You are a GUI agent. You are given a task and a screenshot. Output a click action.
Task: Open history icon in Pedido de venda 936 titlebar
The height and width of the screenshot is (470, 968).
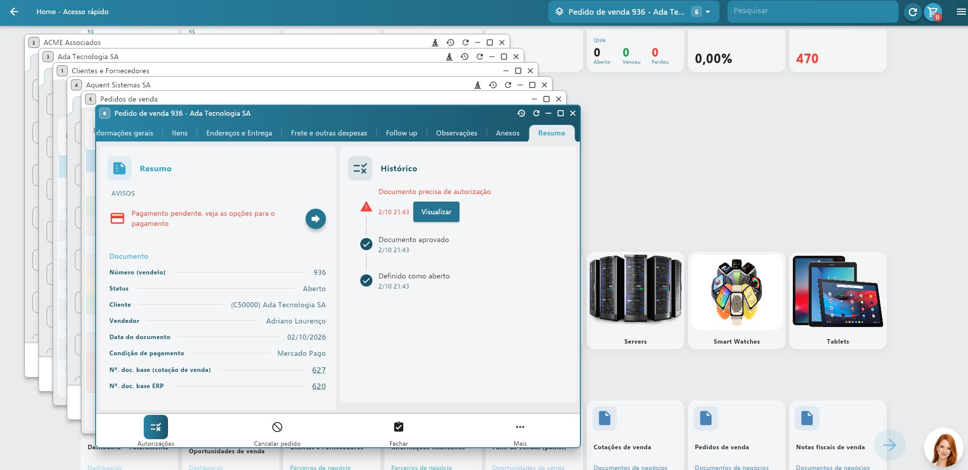tap(521, 113)
